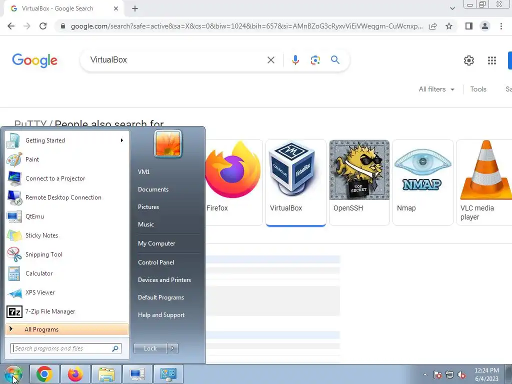Select the VirtualBox suggestion card

click(296, 182)
